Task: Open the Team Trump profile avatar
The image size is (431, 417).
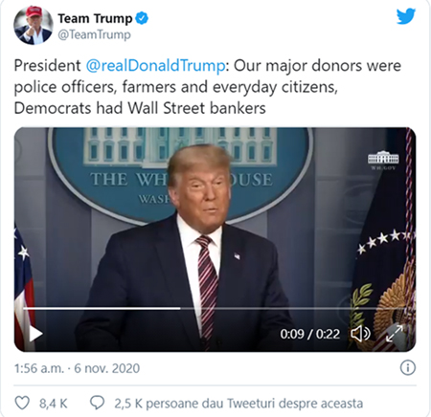Action: click(x=34, y=26)
